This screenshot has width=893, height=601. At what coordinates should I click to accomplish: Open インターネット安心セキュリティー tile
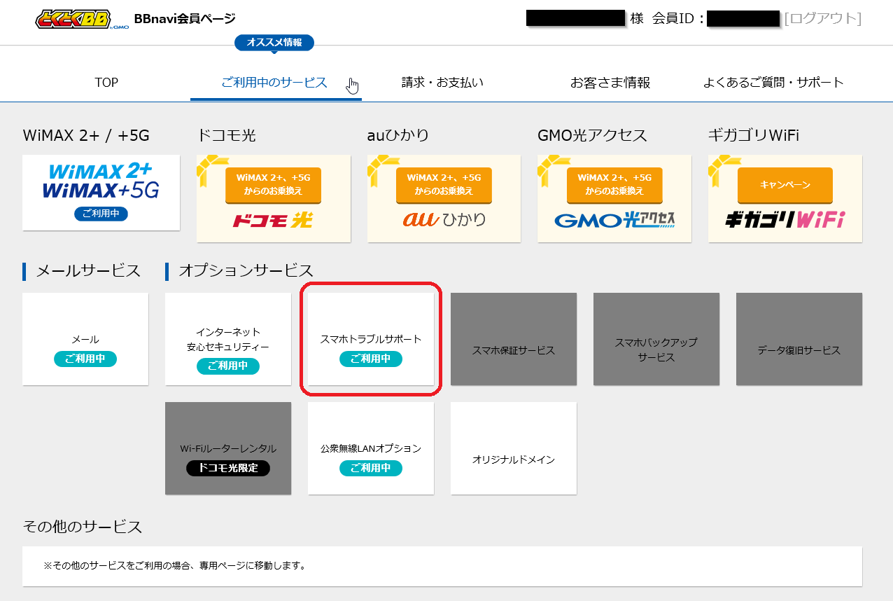(x=228, y=339)
